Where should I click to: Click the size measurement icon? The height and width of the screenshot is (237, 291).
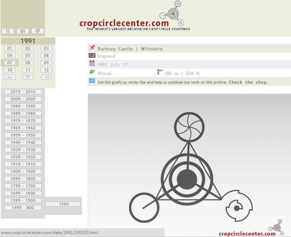(x=159, y=72)
